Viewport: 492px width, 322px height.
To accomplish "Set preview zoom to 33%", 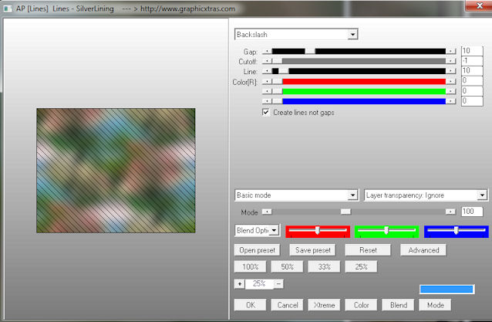I will pos(324,266).
